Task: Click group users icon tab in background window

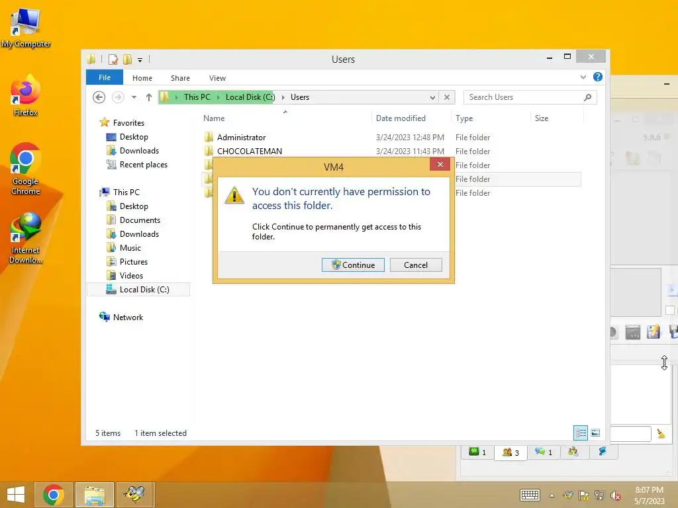Action: [x=573, y=451]
